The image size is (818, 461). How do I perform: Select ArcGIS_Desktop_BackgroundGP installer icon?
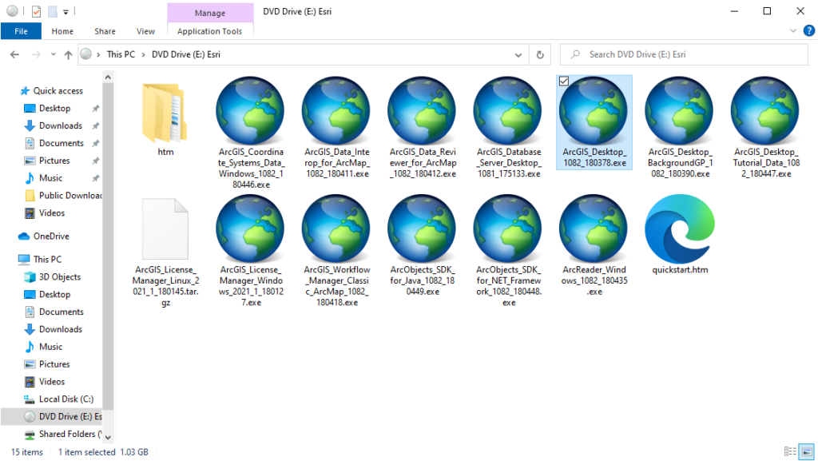pyautogui.click(x=679, y=110)
